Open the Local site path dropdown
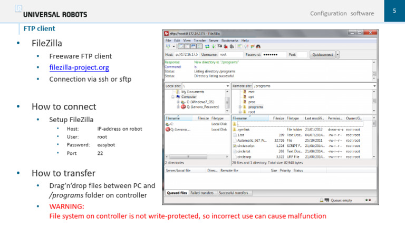Image resolution: width=405 pixels, height=228 pixels. (228, 86)
